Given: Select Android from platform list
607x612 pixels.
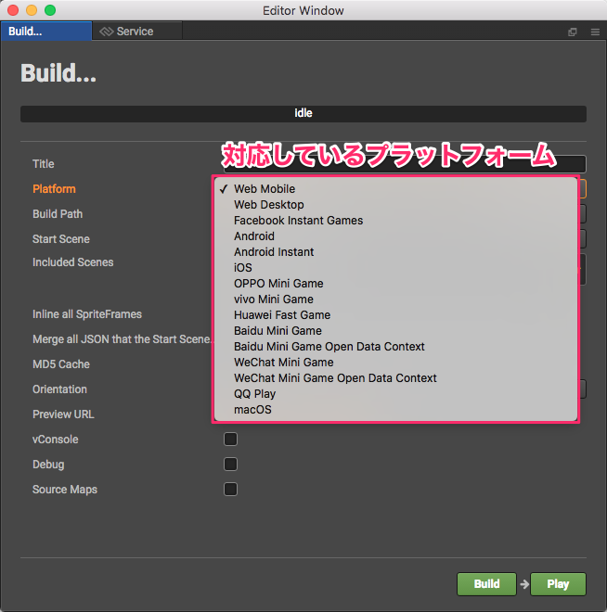Looking at the screenshot, I should (x=395, y=236).
